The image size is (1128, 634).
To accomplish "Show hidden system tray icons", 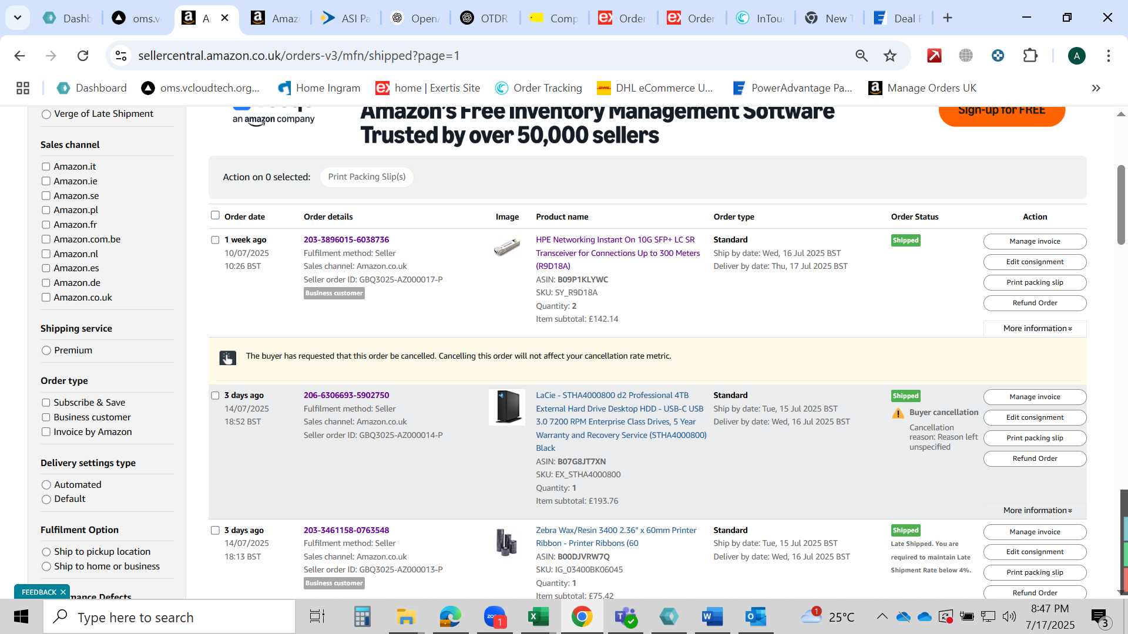I will pyautogui.click(x=882, y=616).
